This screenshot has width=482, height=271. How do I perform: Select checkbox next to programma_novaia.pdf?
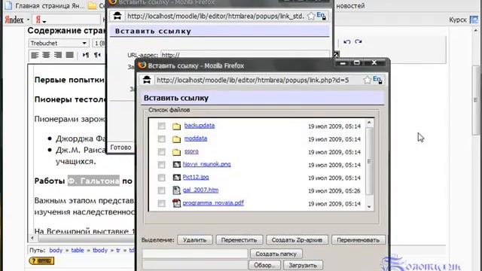tap(161, 203)
